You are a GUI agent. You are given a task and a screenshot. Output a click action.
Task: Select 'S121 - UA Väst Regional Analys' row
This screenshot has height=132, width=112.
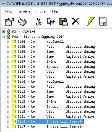pyautogui.click(x=56, y=116)
